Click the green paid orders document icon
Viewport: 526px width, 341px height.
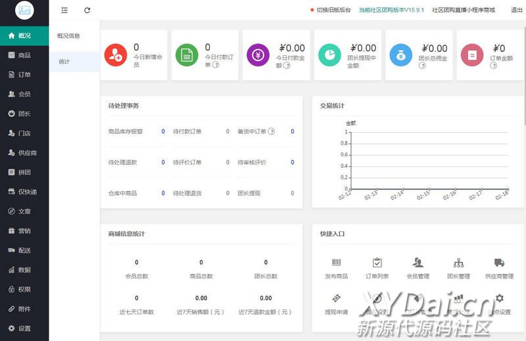[187, 55]
